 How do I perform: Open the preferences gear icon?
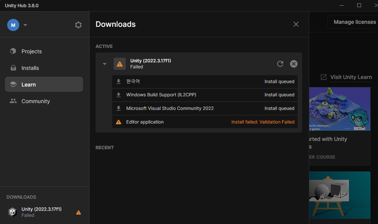(x=78, y=25)
